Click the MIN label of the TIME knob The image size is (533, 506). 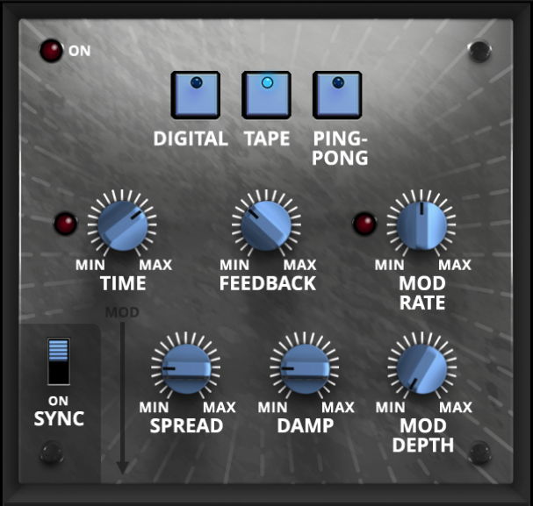click(x=90, y=265)
